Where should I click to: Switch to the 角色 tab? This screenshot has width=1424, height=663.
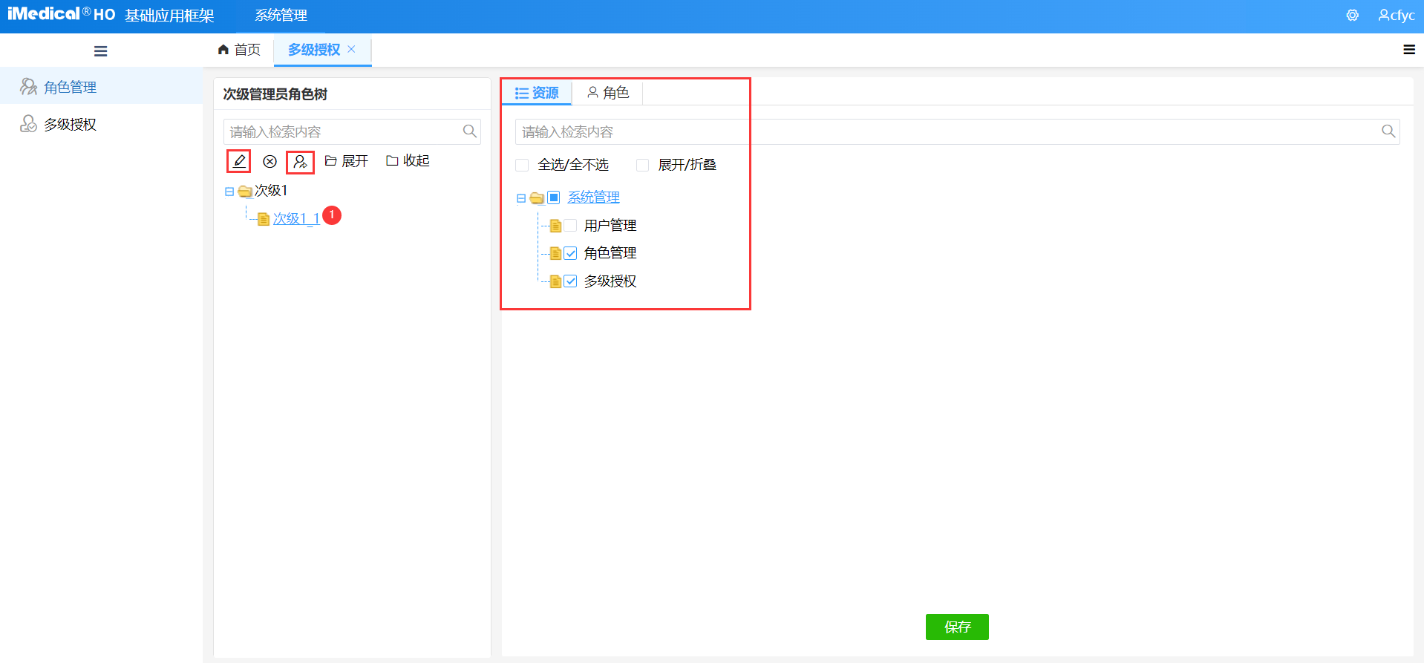tap(608, 93)
